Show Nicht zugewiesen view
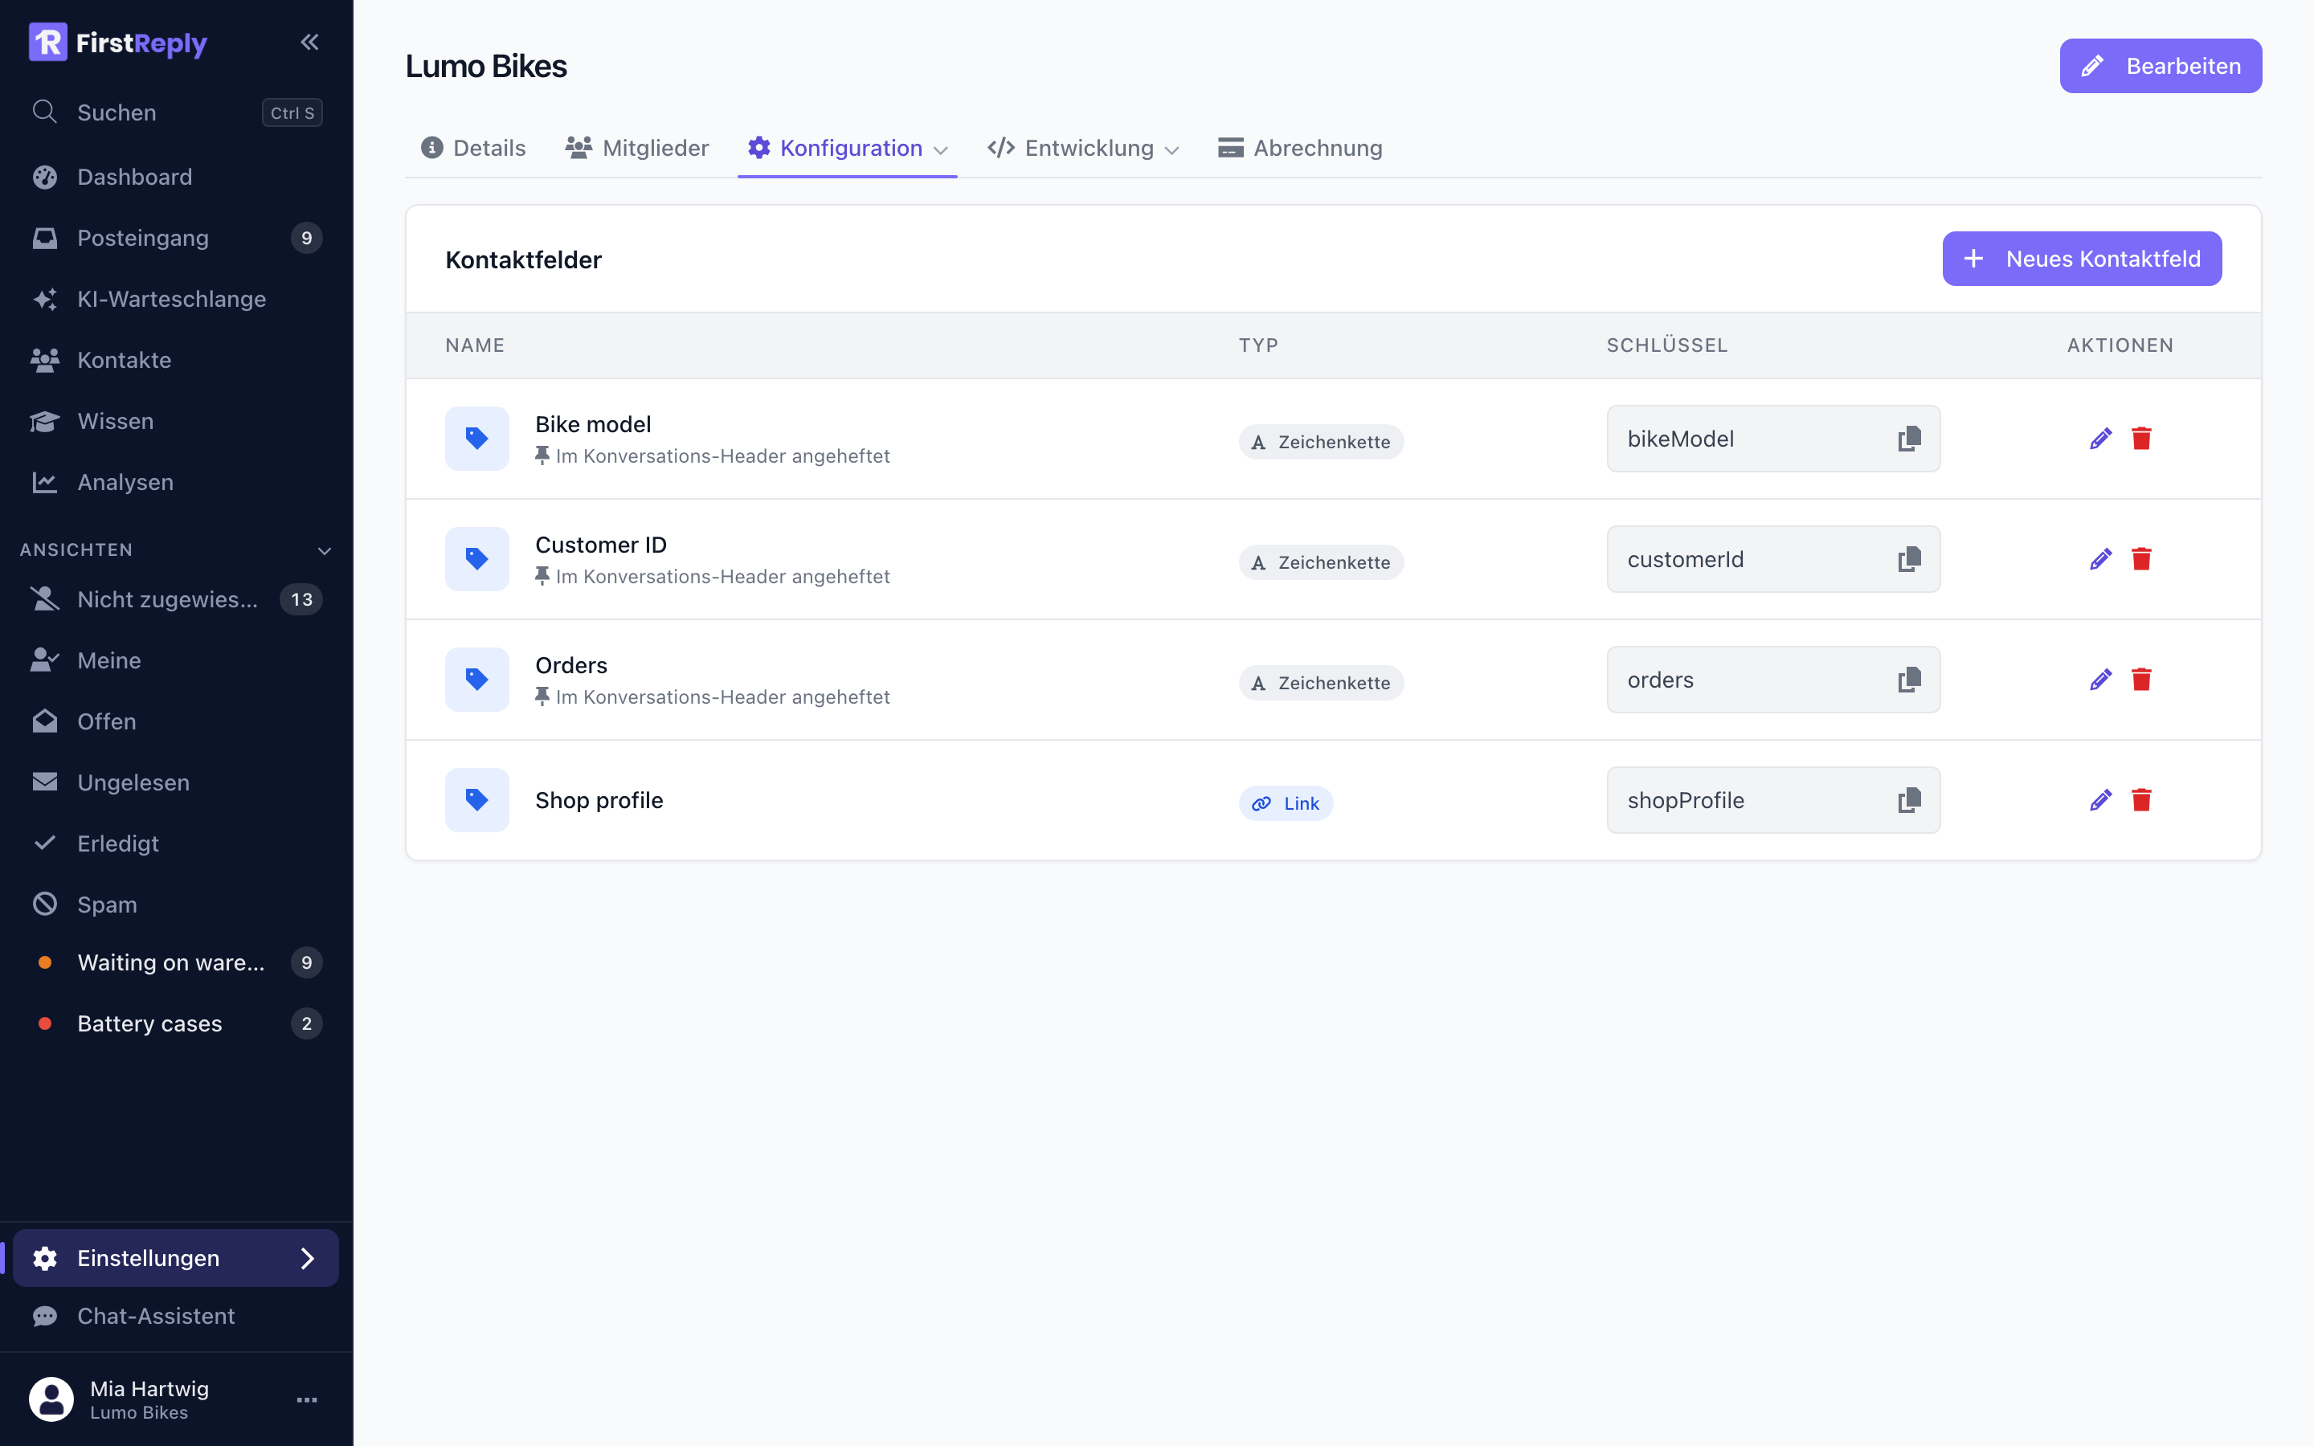 (x=177, y=599)
